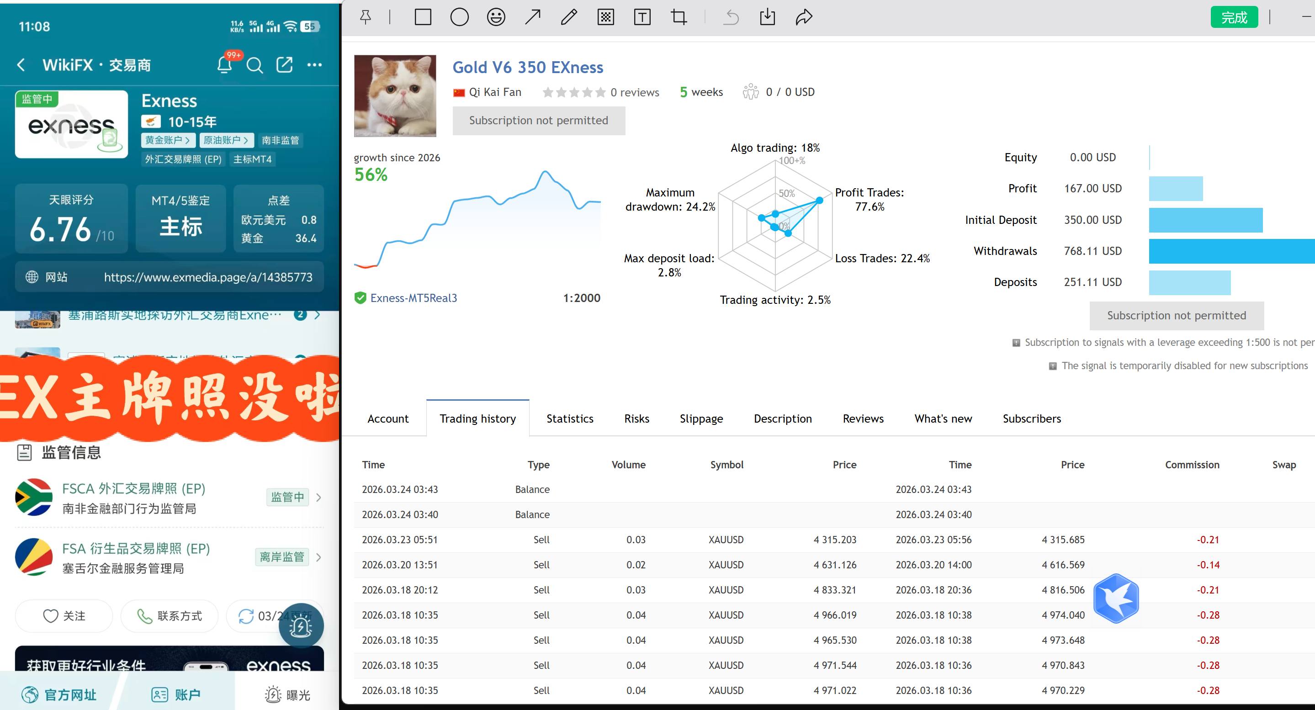Open the emoji sticker tool
Viewport: 1315px width, 710px height.
tap(496, 17)
